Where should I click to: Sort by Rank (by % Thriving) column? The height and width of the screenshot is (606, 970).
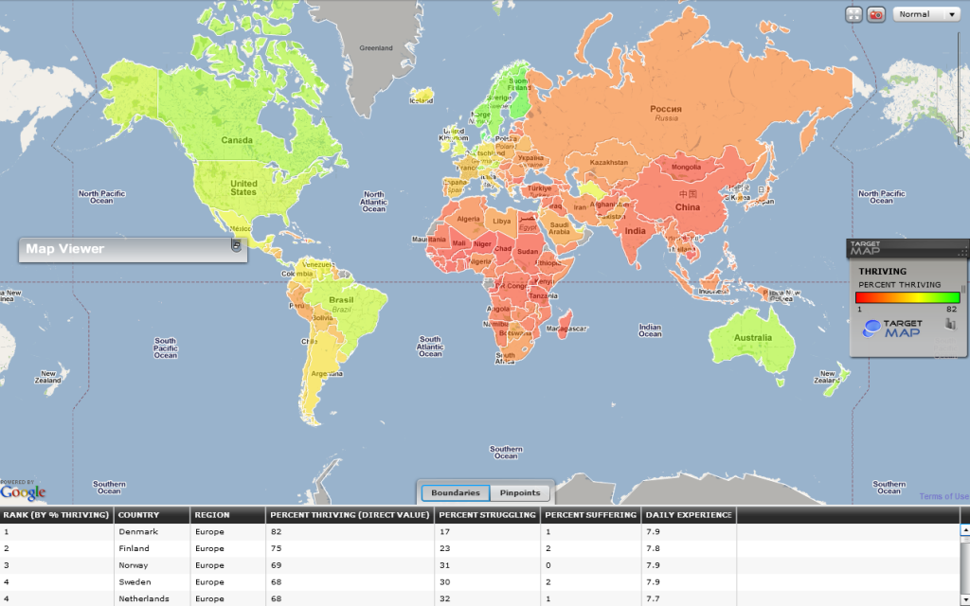[x=56, y=515]
